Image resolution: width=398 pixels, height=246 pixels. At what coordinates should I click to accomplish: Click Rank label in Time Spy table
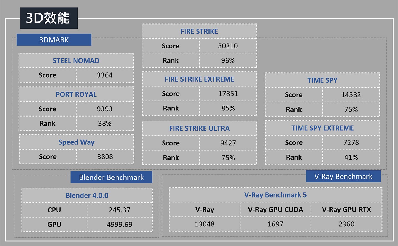click(x=294, y=109)
